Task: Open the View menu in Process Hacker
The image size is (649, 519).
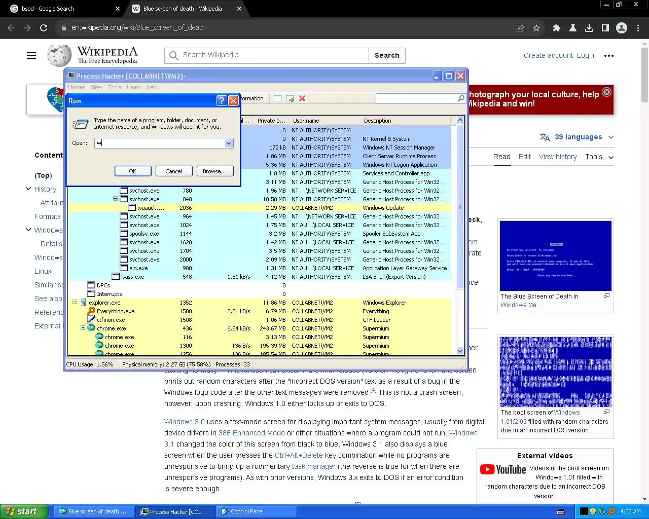Action: 96,87
